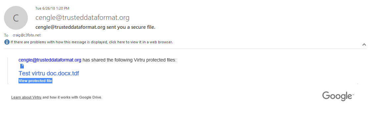The height and width of the screenshot is (126, 368).
Task: Collapse the message header with the chevron arrow
Action: coord(364,44)
